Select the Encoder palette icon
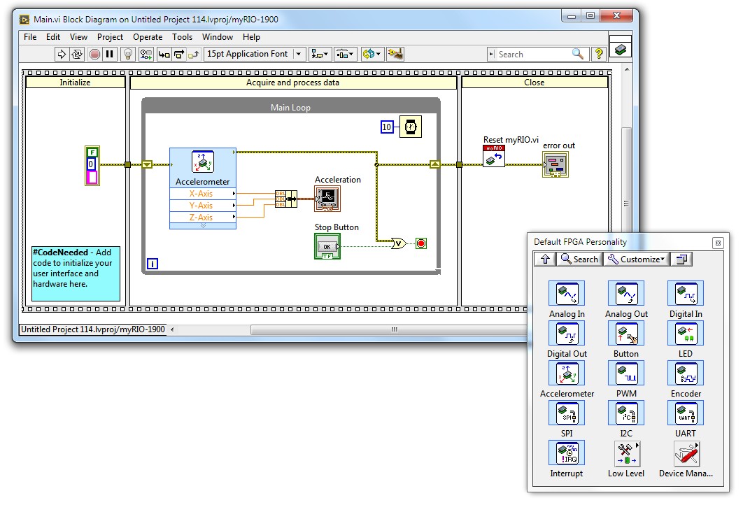This screenshot has width=750, height=505. coord(685,374)
